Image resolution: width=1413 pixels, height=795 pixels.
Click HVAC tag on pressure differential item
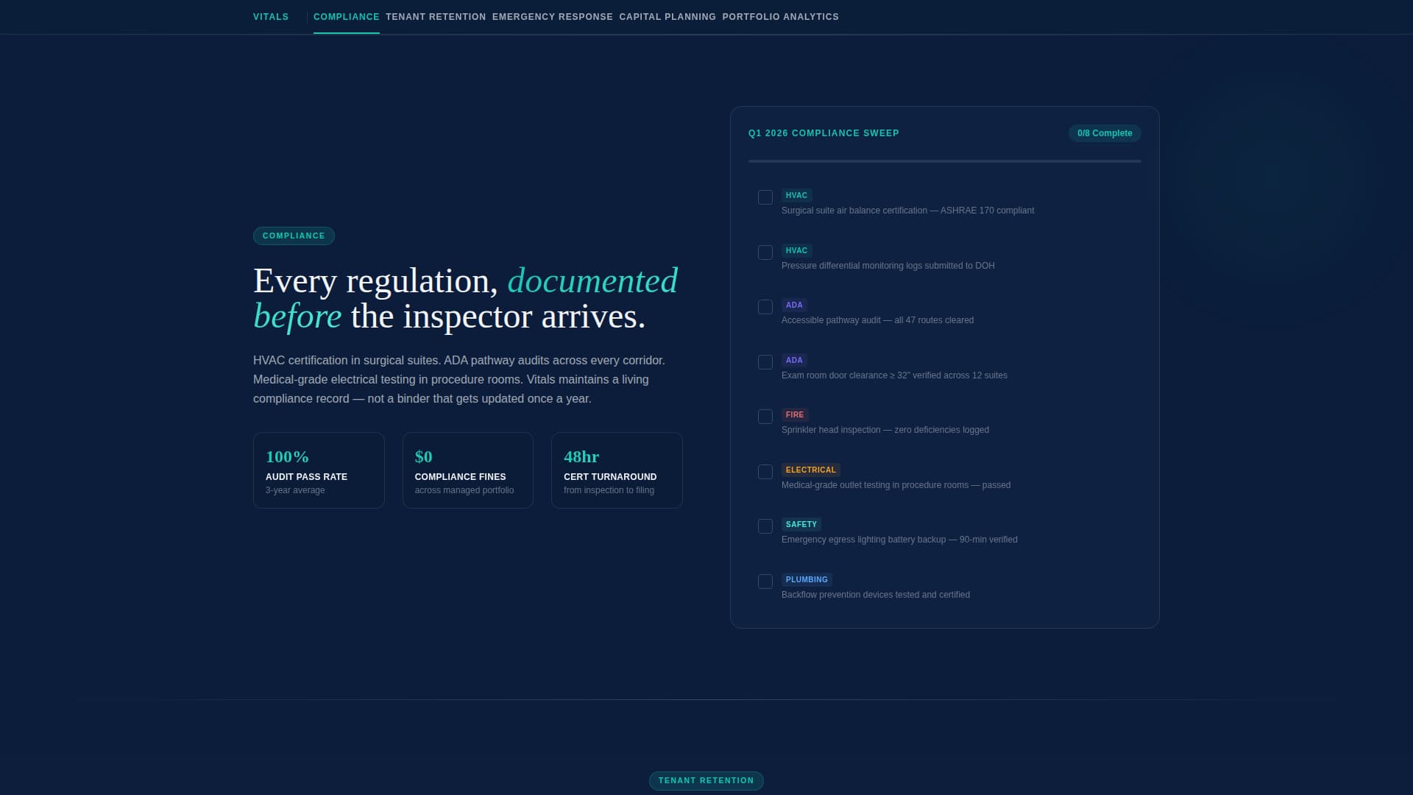[796, 251]
